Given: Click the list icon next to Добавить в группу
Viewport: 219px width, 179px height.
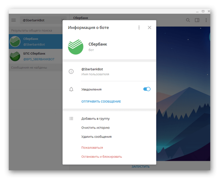Looking at the screenshot, I should point(71,118).
